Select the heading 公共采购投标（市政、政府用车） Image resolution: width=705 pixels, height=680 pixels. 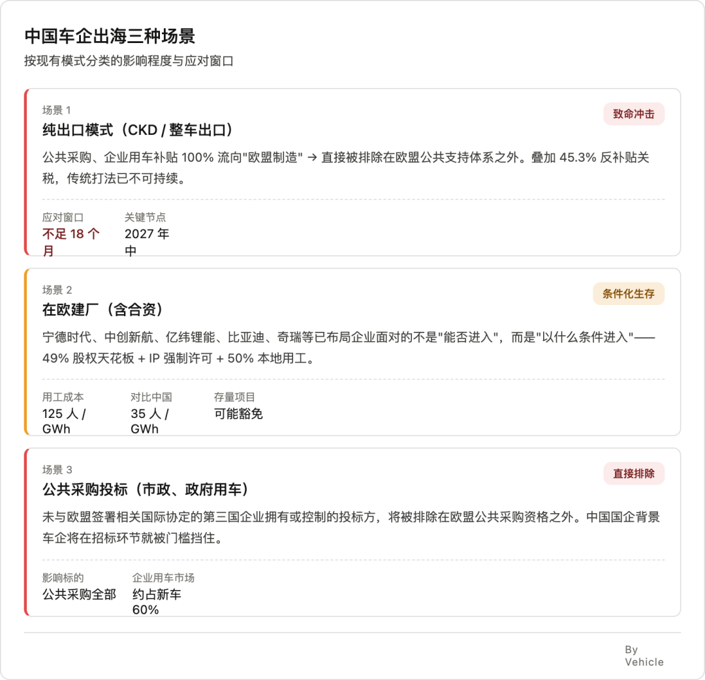point(145,490)
